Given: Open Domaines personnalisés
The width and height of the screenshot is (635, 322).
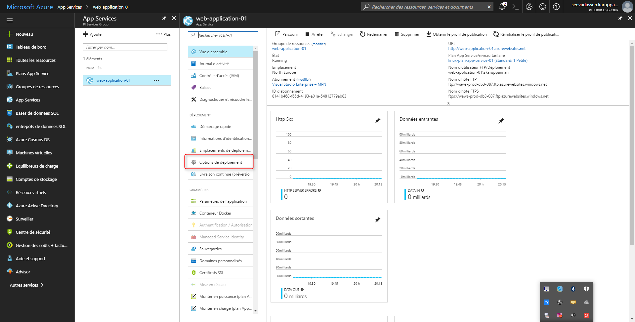Looking at the screenshot, I should [220, 261].
